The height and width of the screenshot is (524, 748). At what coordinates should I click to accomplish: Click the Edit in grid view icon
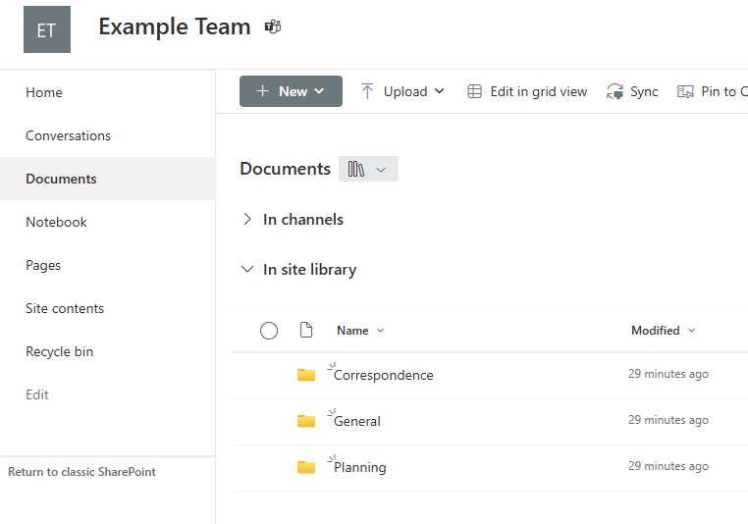(x=475, y=91)
